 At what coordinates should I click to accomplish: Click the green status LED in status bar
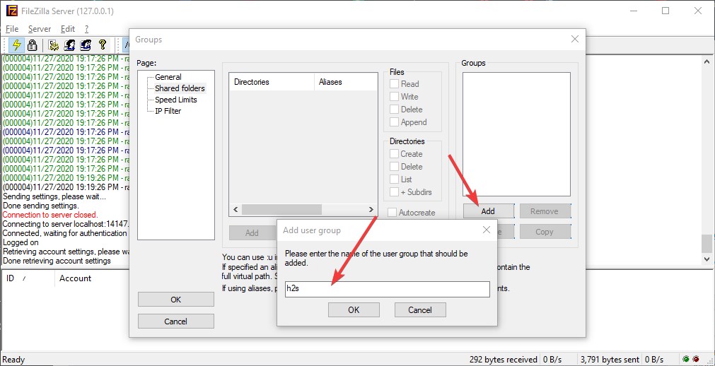point(685,359)
